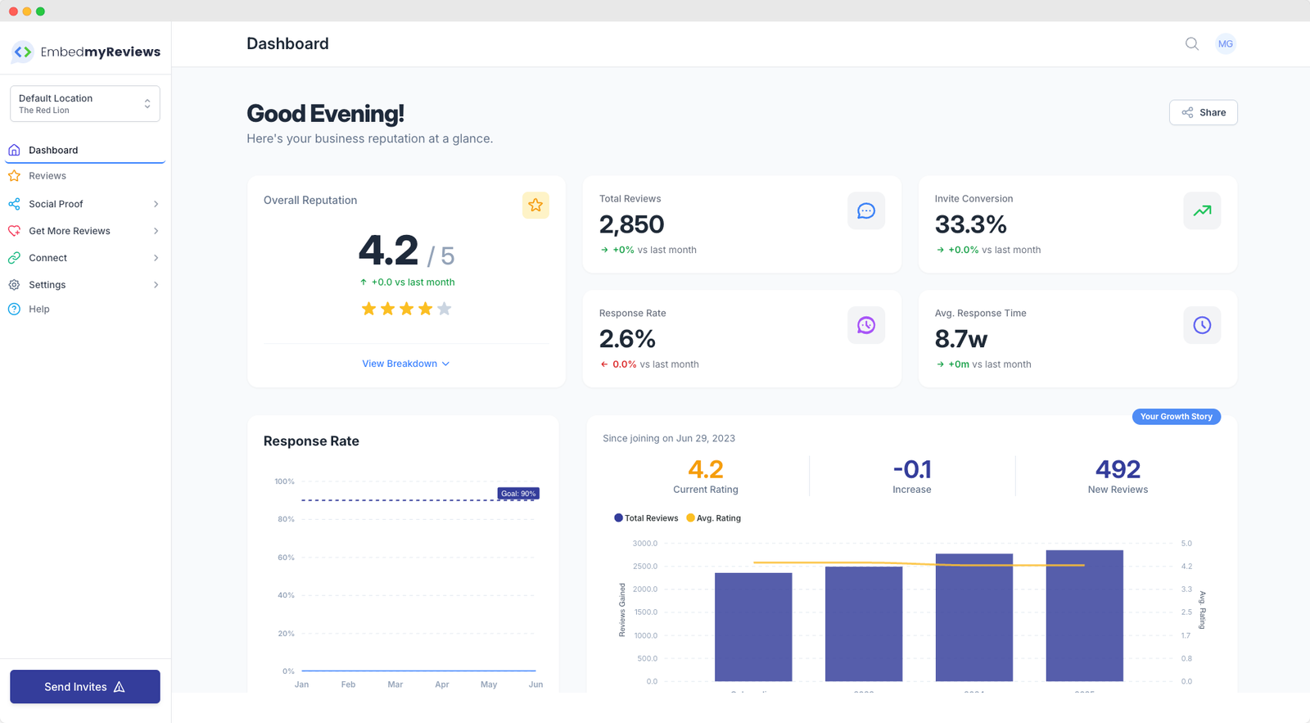Click the Invite Conversion trend arrow icon

click(1201, 211)
